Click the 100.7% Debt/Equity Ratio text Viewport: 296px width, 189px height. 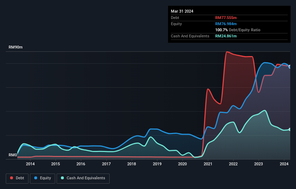coord(238,30)
